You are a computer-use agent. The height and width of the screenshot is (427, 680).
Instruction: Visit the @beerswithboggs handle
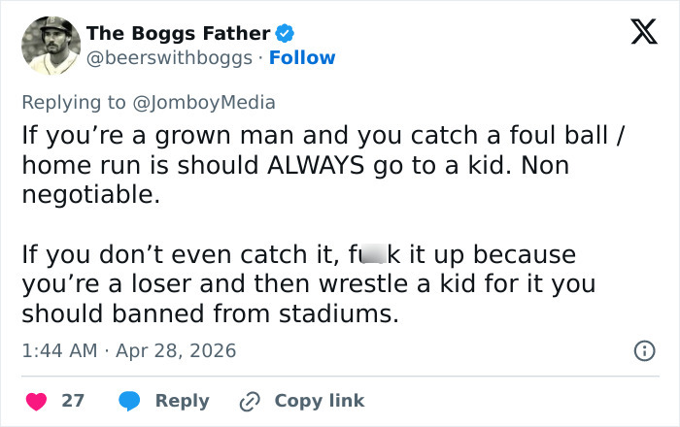172,58
